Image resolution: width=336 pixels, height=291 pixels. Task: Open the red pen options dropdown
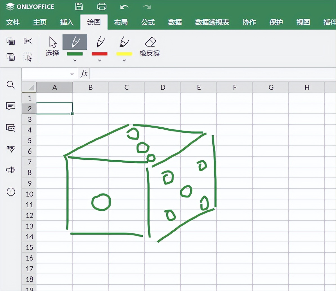(99, 60)
